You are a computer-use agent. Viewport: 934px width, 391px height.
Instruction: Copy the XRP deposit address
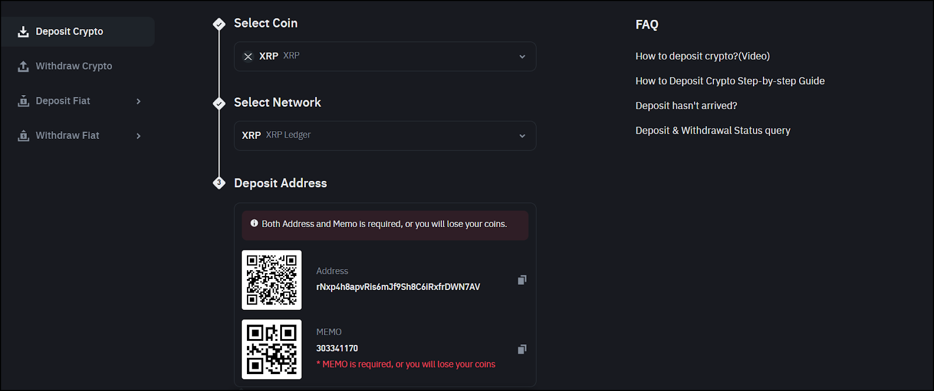[522, 280]
